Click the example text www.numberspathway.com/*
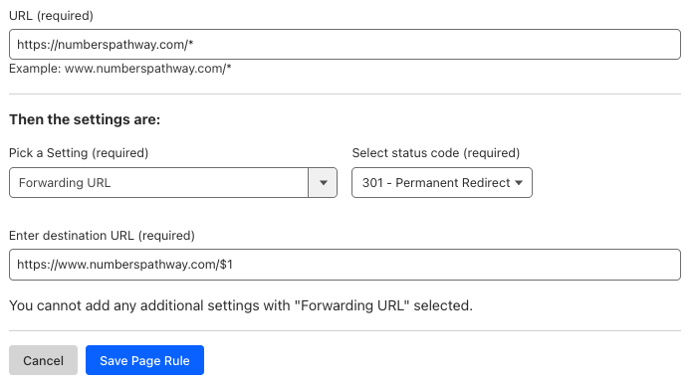 point(148,69)
